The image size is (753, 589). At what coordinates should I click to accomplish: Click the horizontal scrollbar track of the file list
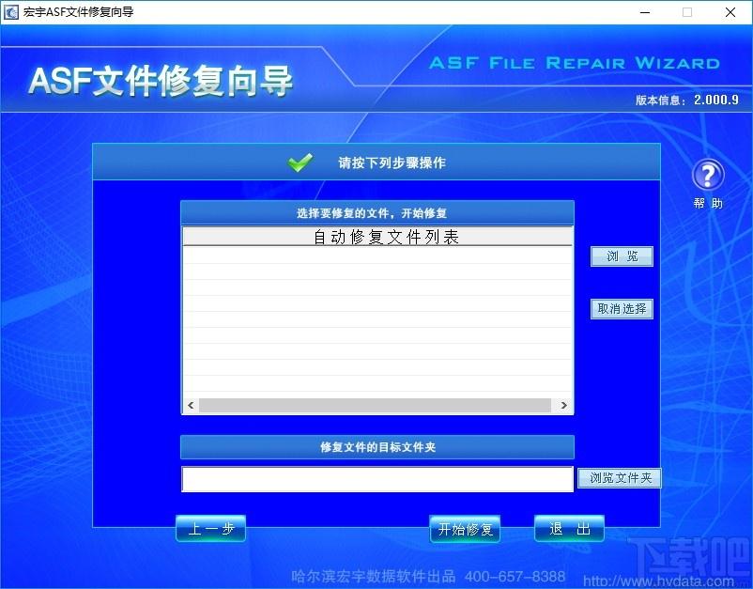pos(376,405)
